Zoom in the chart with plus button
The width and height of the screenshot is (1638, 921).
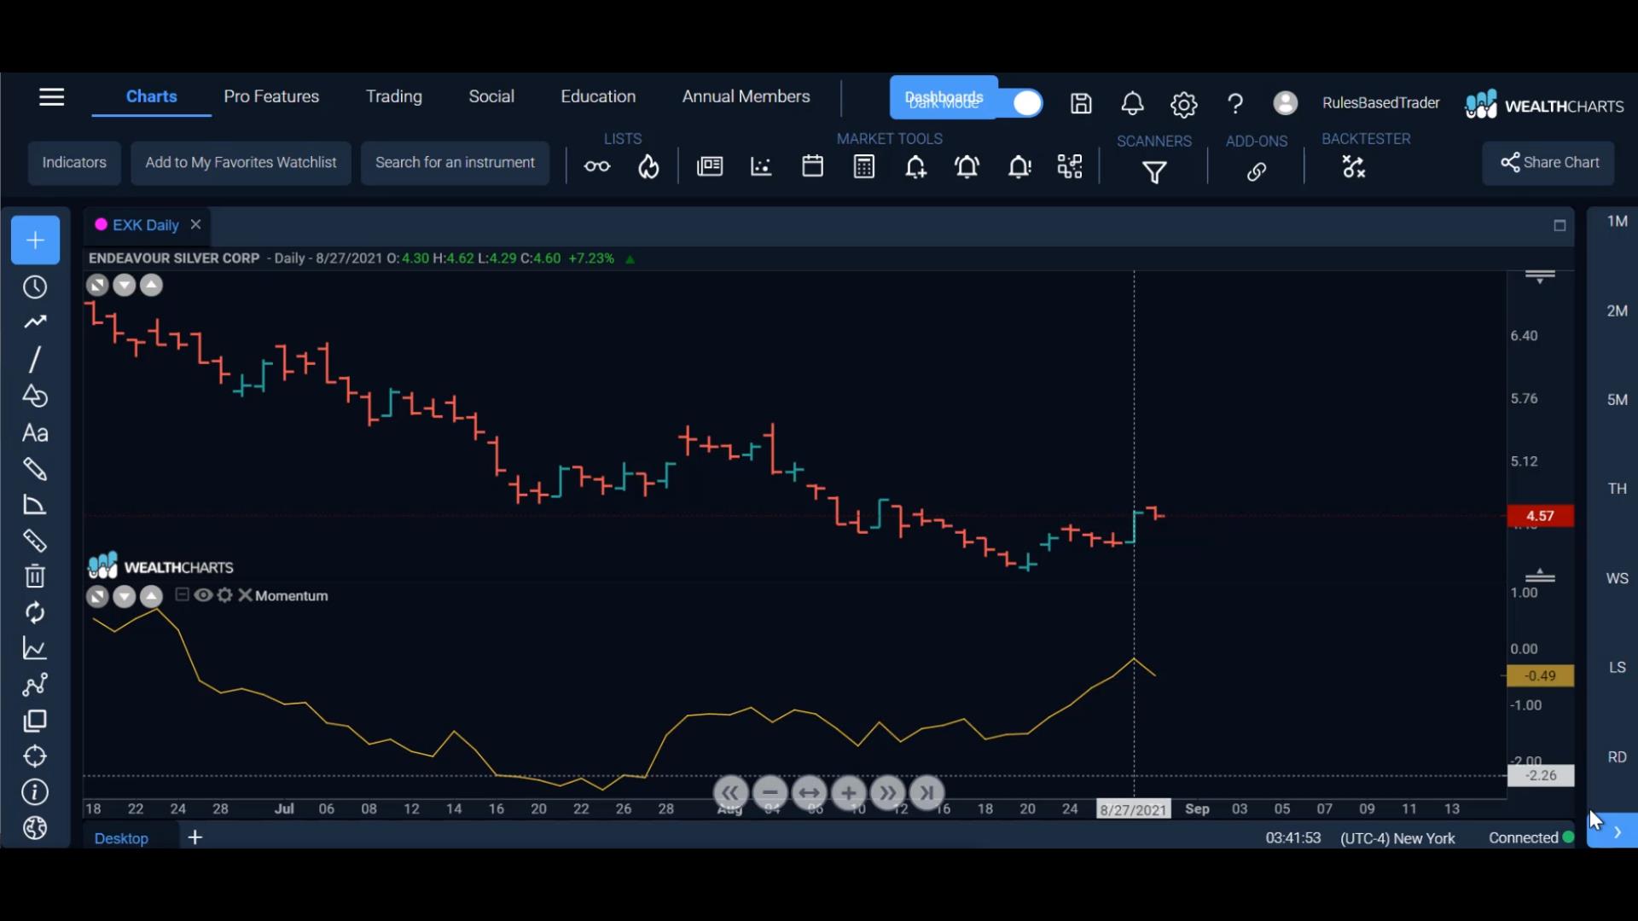click(x=849, y=793)
